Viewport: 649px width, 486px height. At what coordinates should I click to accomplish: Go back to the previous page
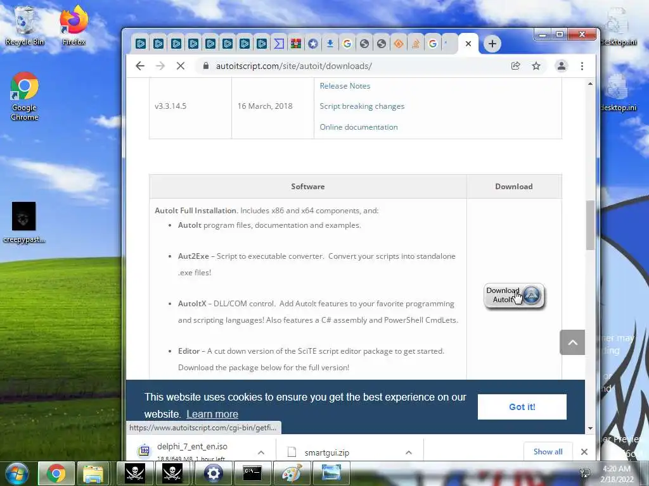[x=140, y=66]
